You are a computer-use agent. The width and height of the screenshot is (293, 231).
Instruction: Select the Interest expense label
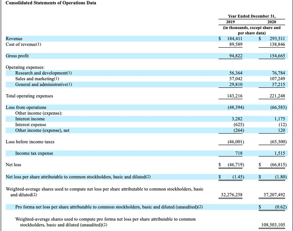pyautogui.click(x=31, y=125)
